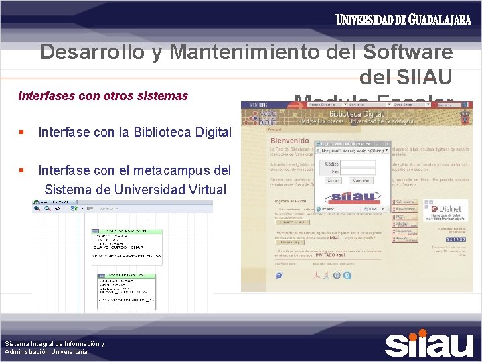Click the Universidad de Guadalajara crest in Biblioteca header
This screenshot has height=362, width=482.
[x=464, y=118]
